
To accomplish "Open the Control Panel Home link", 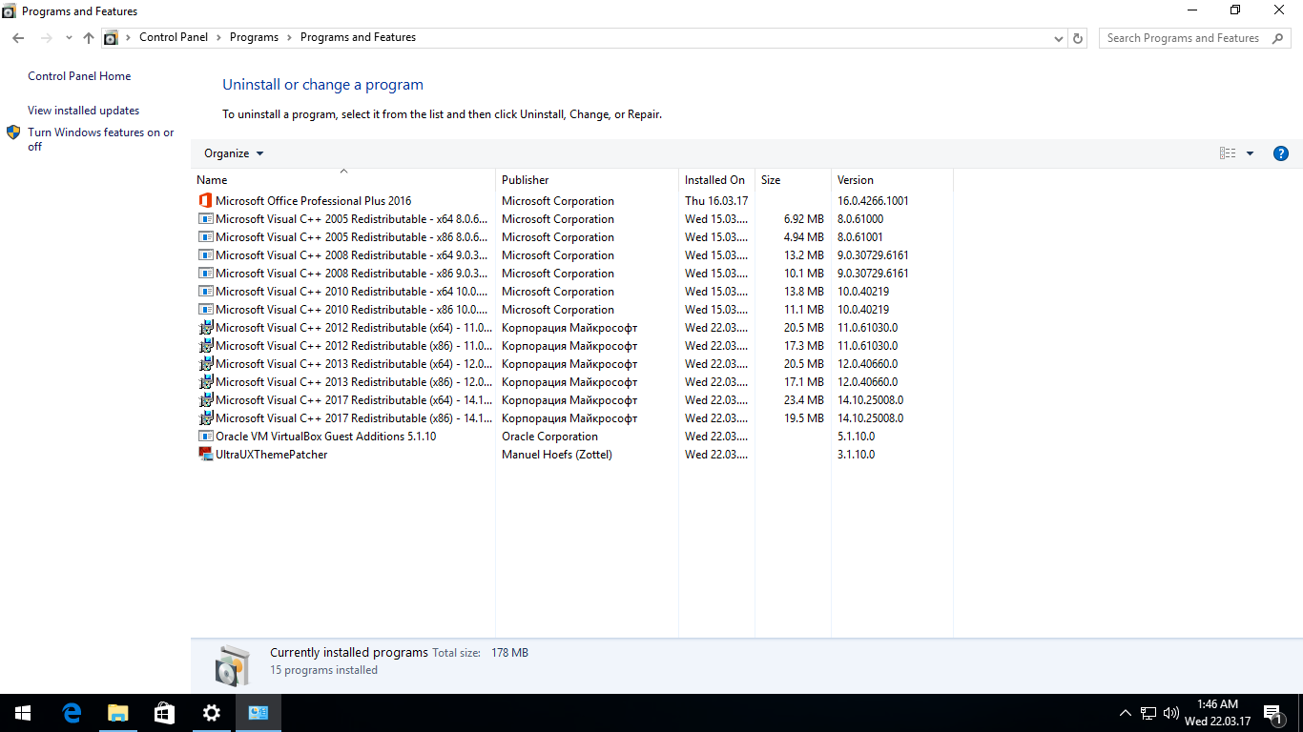I will tap(79, 76).
